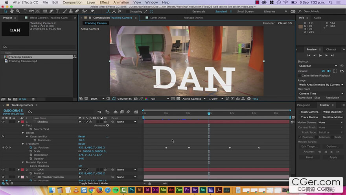
Task: Hide the Shadow layer with eye icon
Action: point(3,122)
